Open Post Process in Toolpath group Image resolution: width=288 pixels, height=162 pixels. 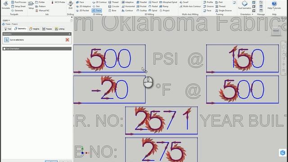pos(18,2)
